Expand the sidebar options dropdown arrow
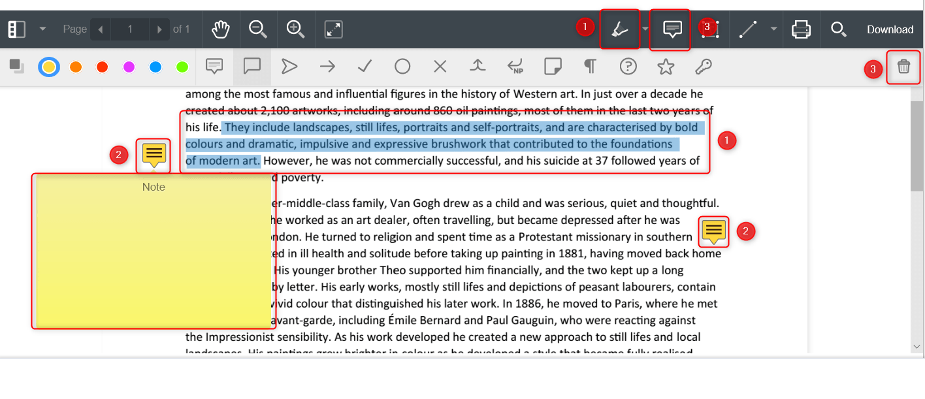This screenshot has height=399, width=925. point(42,29)
